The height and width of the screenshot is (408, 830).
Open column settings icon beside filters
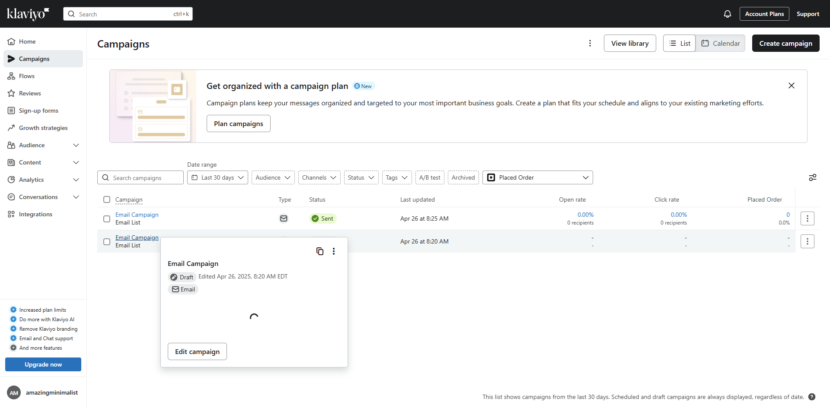pyautogui.click(x=812, y=177)
